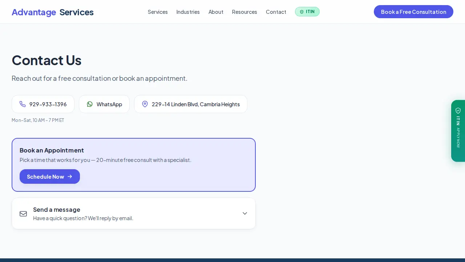This screenshot has height=262, width=465.
Task: Click the map pin icon by Linden Blvd
Action: 145,104
